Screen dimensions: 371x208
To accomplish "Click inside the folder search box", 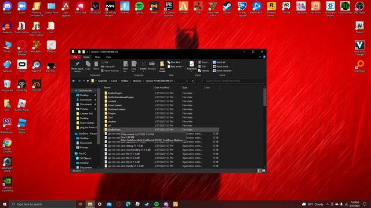I will pyautogui.click(x=231, y=81).
